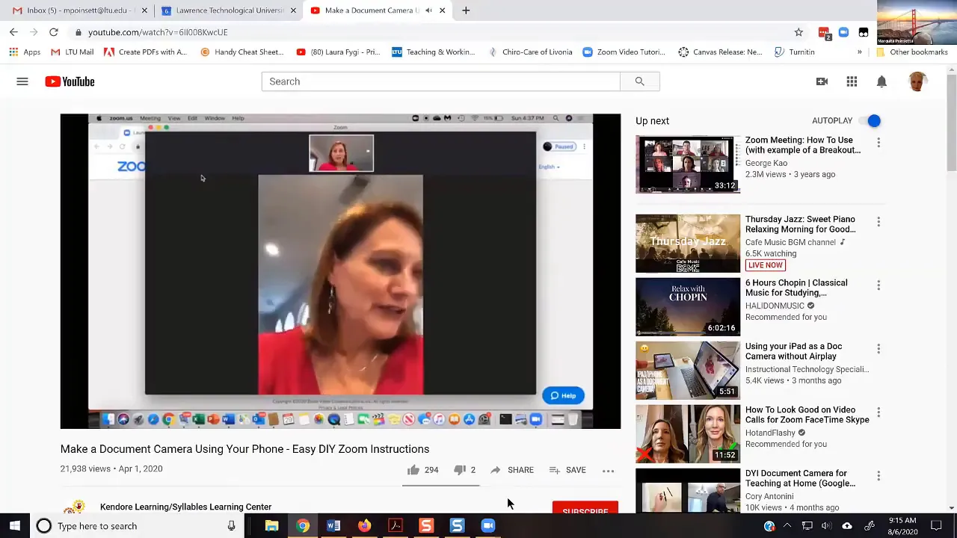Open the Zoom Video Tutorials bookmark
This screenshot has width=957, height=538.
624,52
